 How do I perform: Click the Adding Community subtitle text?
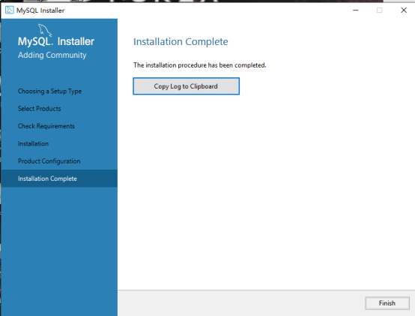[x=52, y=55]
